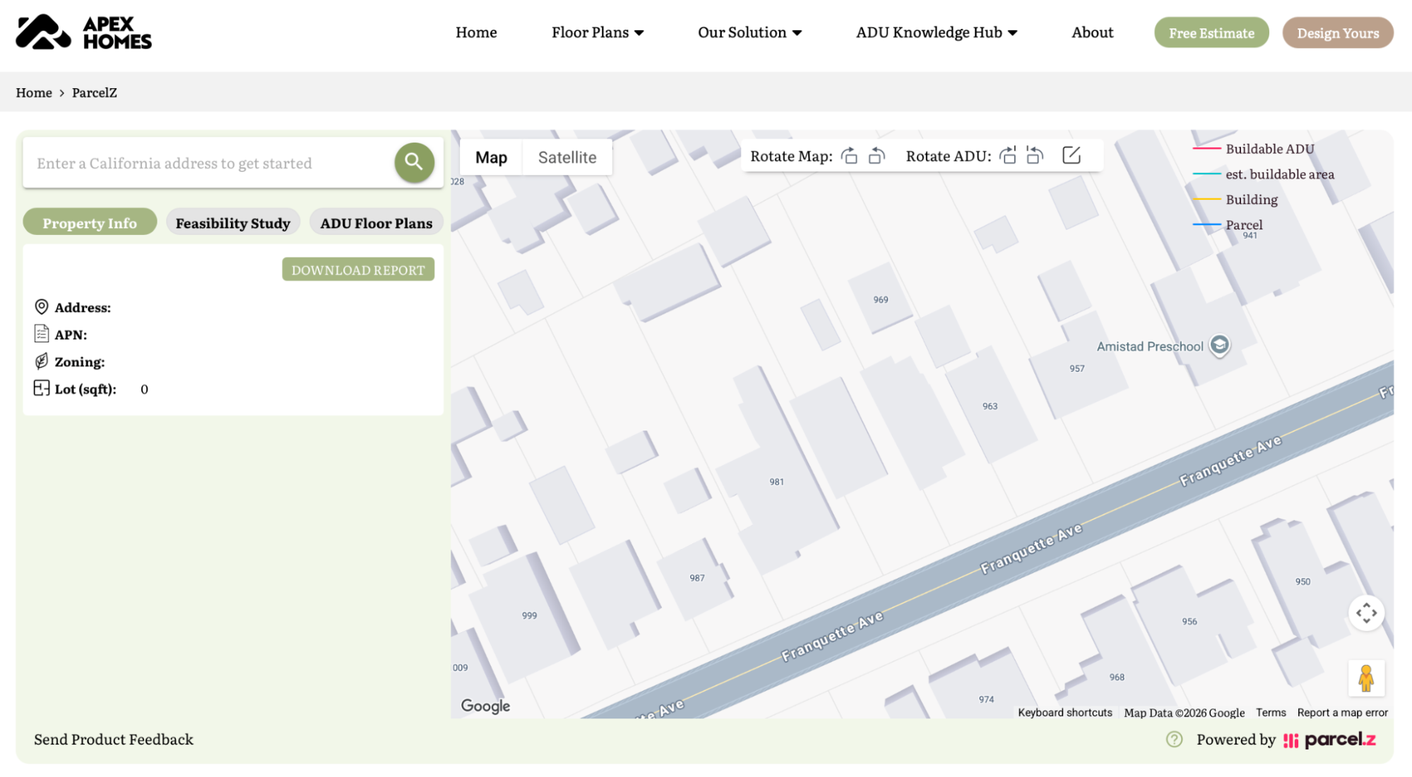Click the Parcel blue legend line
1412x777 pixels.
pyautogui.click(x=1206, y=224)
